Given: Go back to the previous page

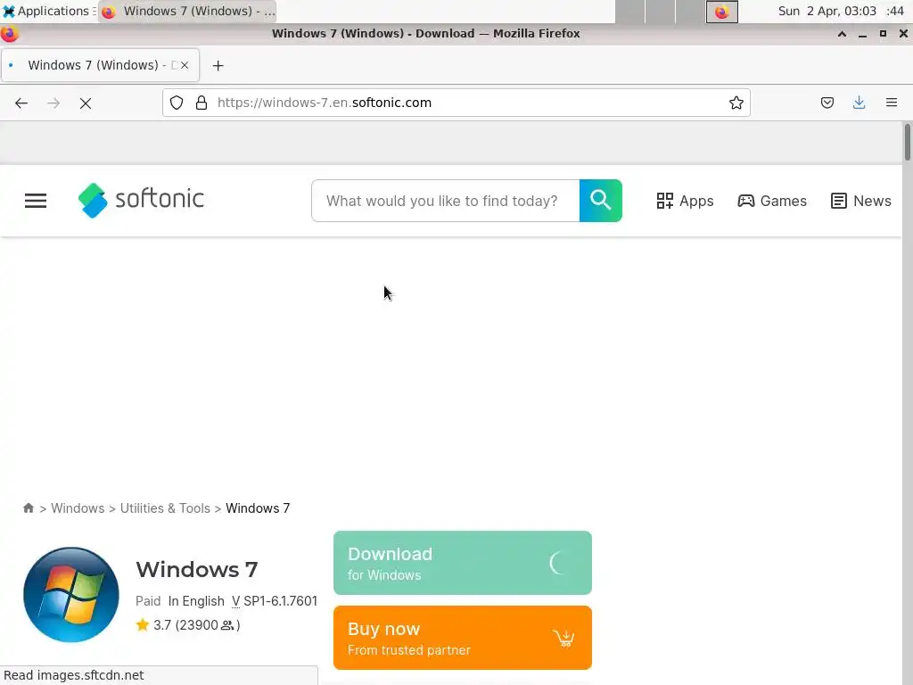Looking at the screenshot, I should tap(21, 103).
